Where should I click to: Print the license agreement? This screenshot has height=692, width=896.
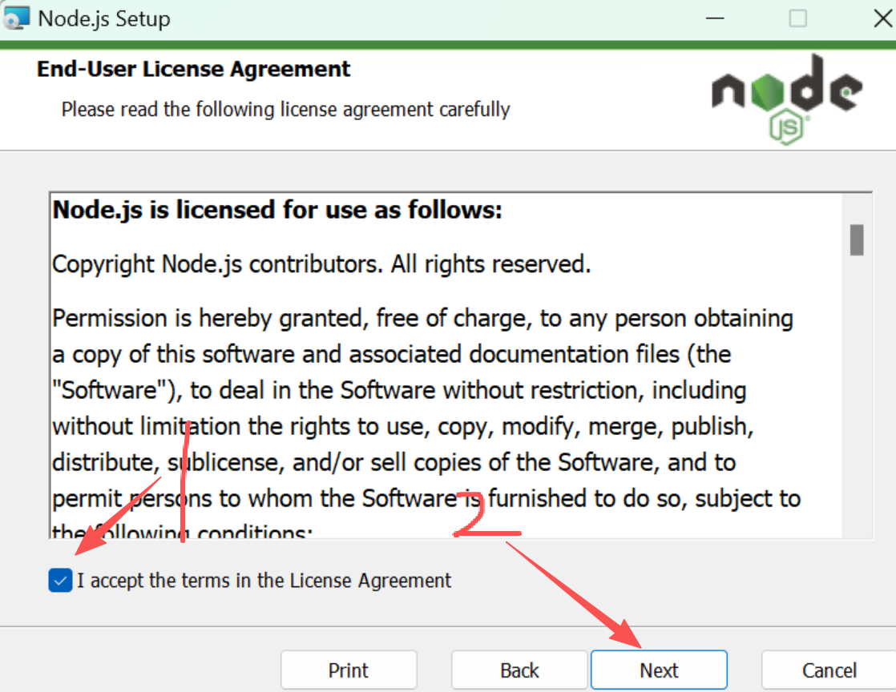click(349, 670)
